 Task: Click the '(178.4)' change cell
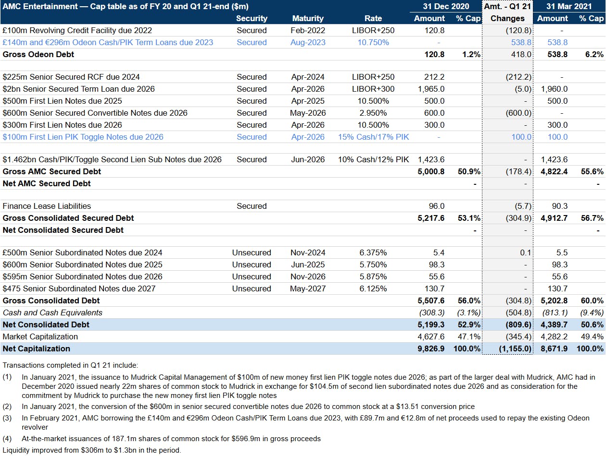tap(519, 171)
